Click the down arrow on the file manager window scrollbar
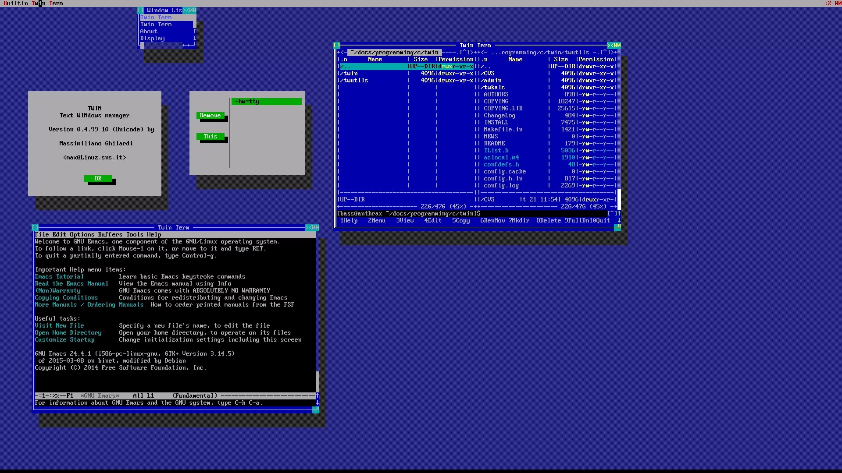The image size is (842, 473). 619,220
